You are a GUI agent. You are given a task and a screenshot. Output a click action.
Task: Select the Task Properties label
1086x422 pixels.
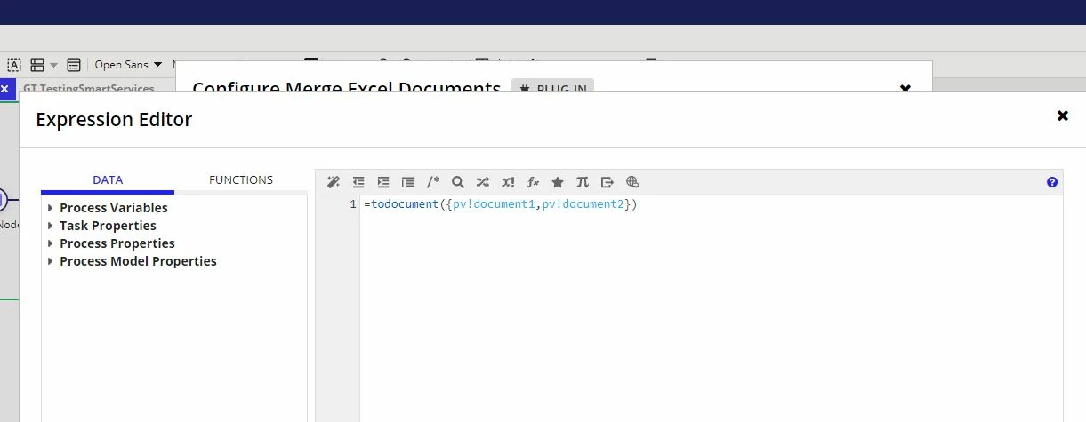click(108, 226)
